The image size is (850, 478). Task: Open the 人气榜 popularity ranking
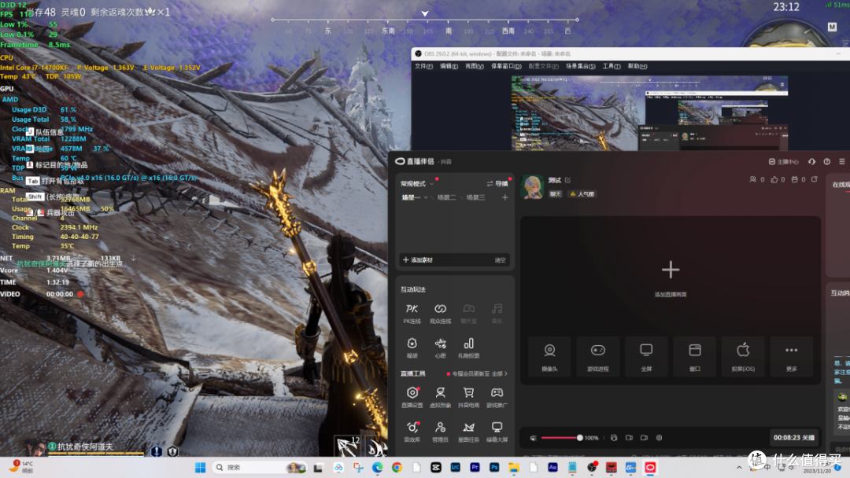point(582,194)
